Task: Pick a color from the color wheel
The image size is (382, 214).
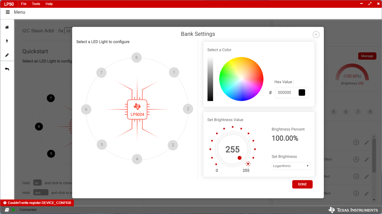Action: [x=241, y=79]
